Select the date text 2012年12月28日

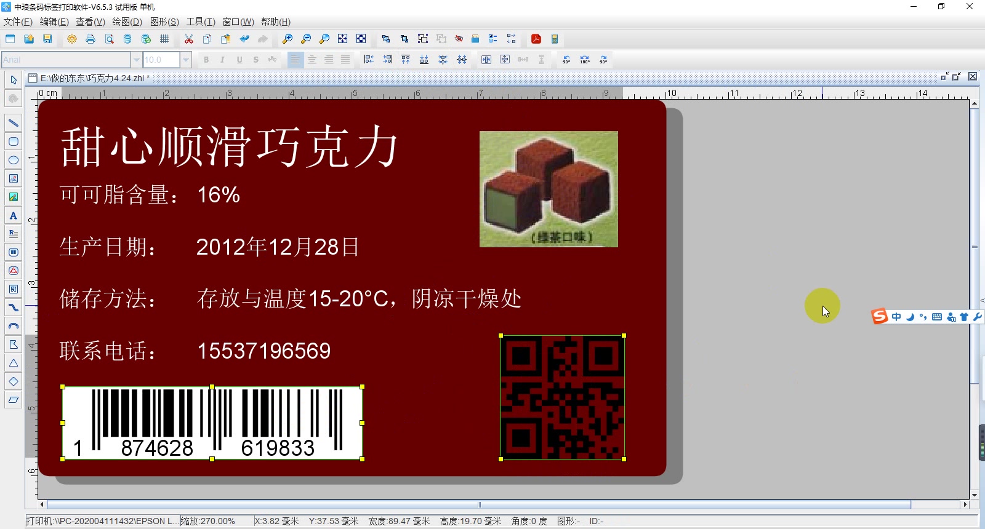click(278, 247)
